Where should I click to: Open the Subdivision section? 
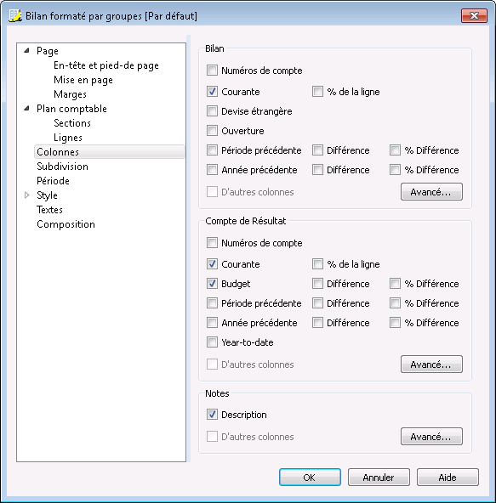point(62,167)
